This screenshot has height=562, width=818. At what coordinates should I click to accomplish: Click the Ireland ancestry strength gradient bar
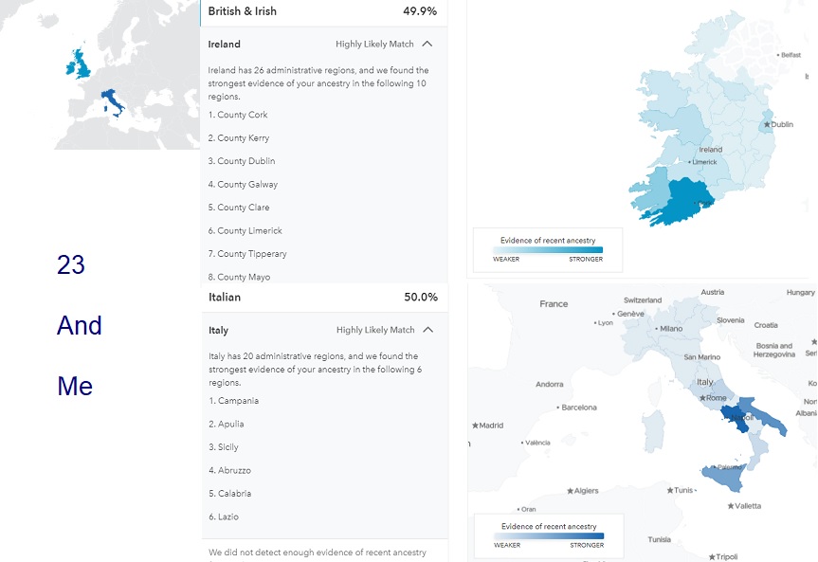(x=548, y=250)
